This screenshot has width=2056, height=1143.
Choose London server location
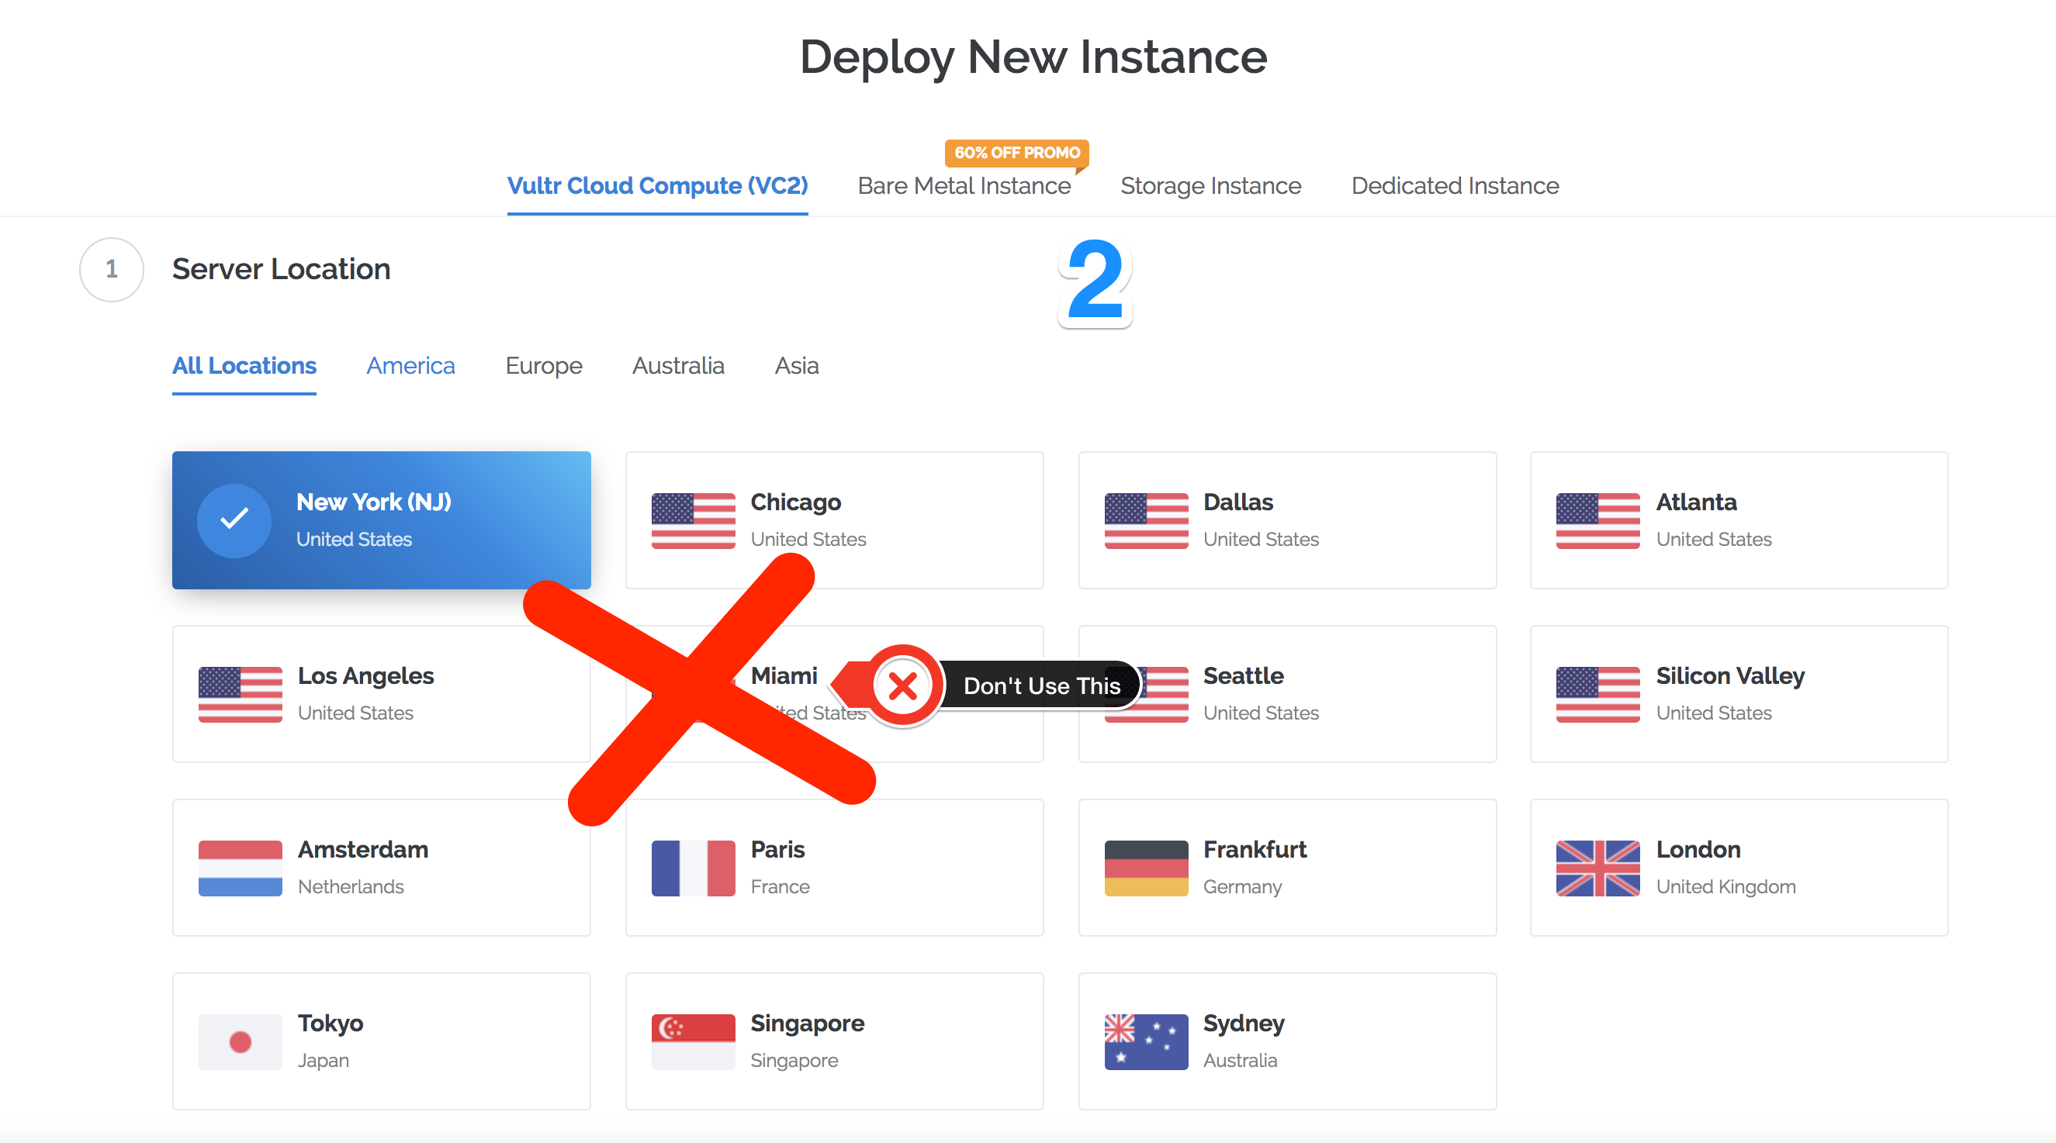coord(1739,868)
